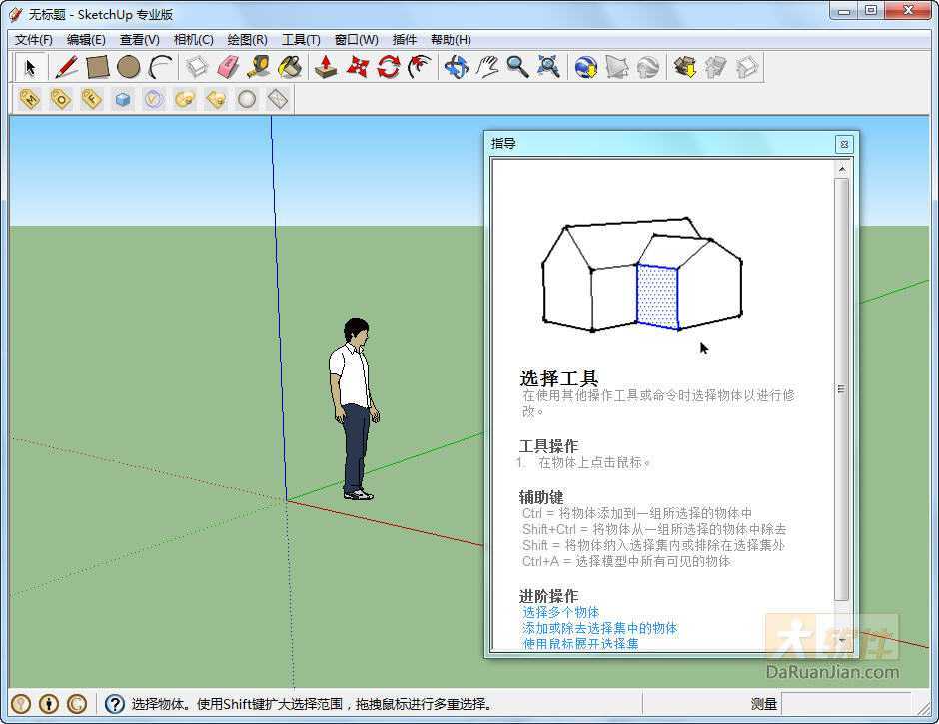Open the 窗口(W) menu
Screen dimensions: 939x724
(357, 40)
